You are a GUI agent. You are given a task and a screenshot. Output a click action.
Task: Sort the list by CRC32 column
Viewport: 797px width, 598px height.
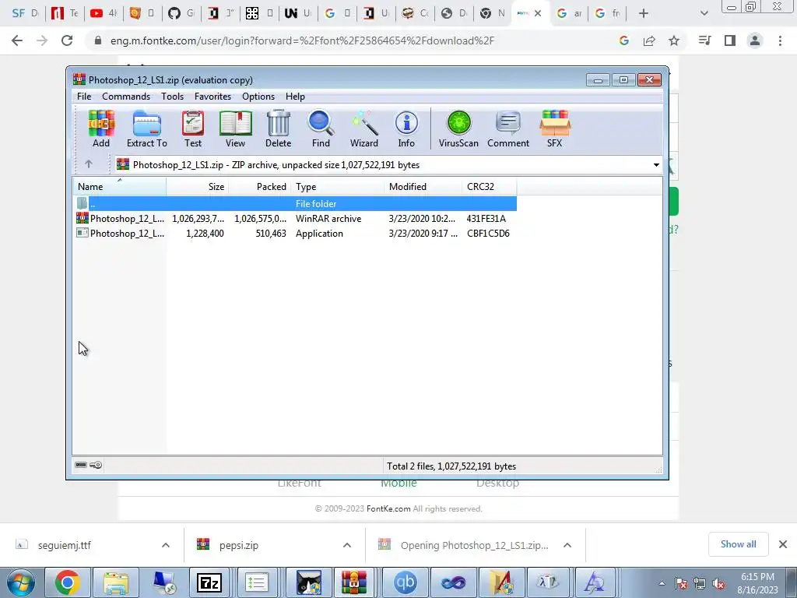(489, 187)
